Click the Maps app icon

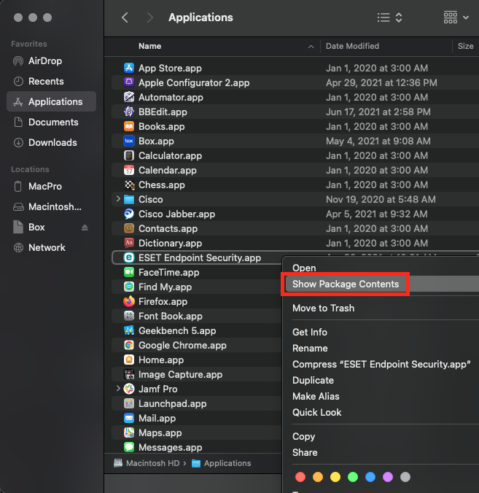tap(129, 432)
